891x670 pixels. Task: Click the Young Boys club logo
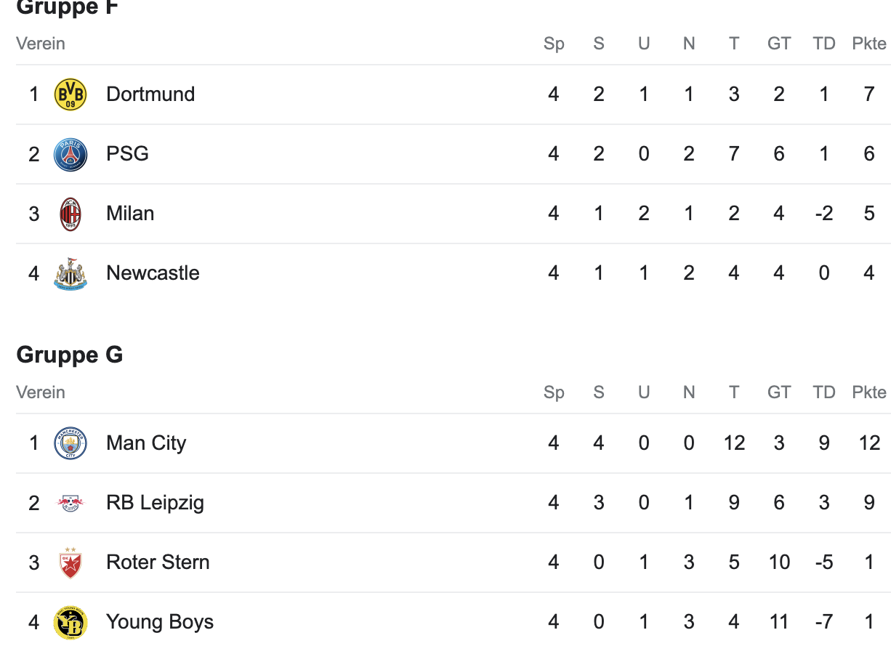click(x=70, y=622)
